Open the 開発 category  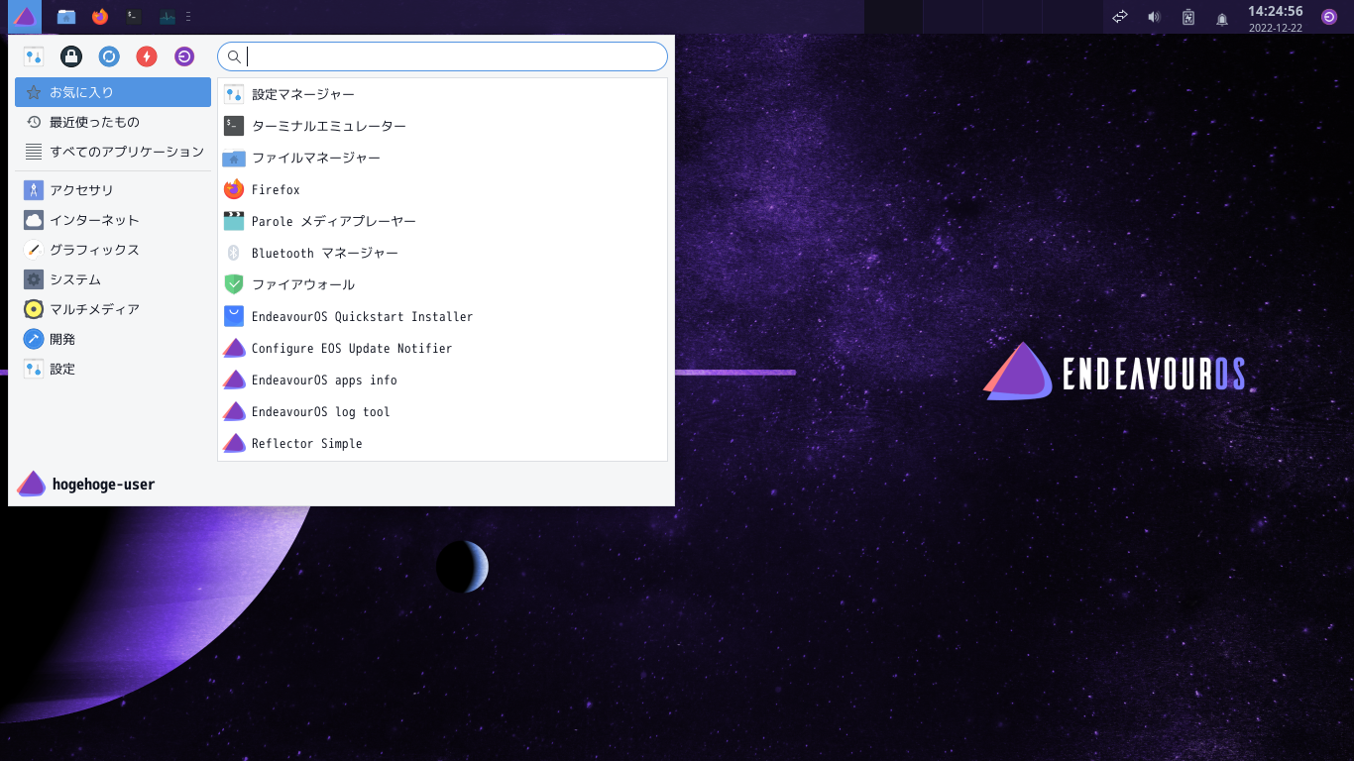[x=113, y=339]
